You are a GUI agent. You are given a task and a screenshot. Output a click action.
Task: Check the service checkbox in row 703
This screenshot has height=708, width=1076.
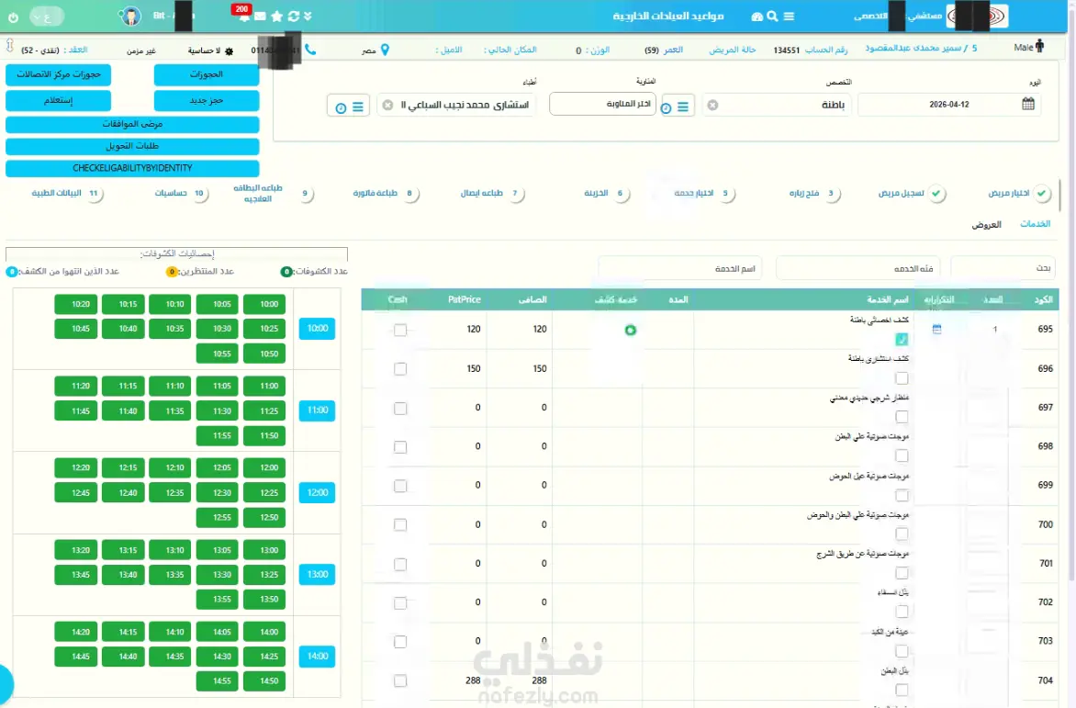(902, 650)
